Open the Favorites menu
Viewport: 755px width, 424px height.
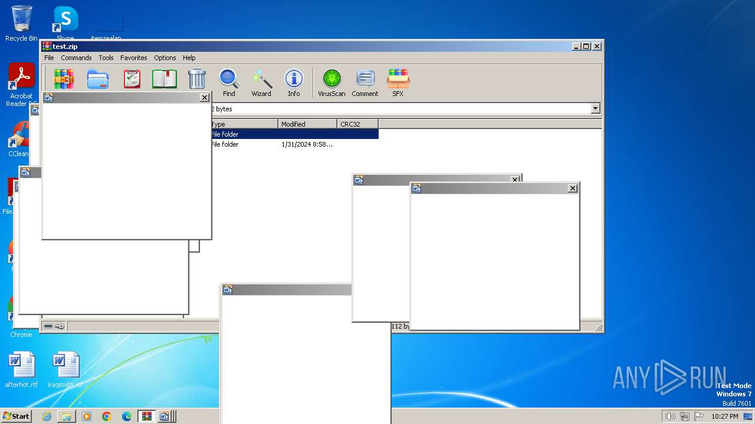point(134,58)
